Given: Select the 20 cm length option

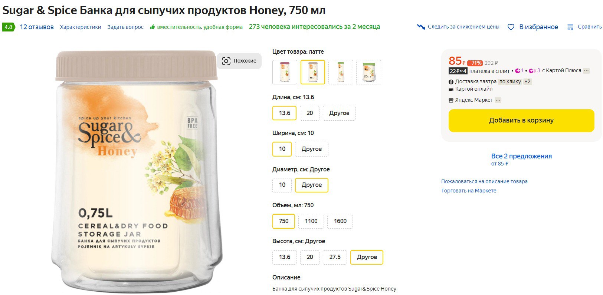Looking at the screenshot, I should point(310,113).
